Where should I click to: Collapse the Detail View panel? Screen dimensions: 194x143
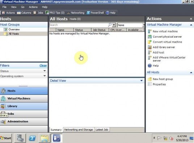tap(142, 81)
